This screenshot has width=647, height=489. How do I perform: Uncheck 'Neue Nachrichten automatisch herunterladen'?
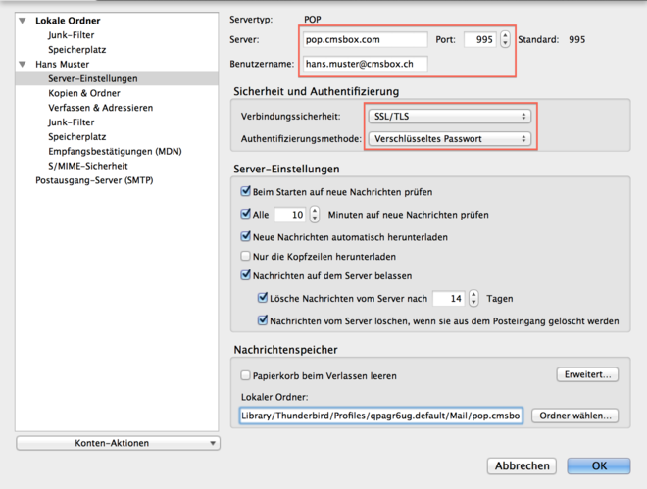(246, 236)
